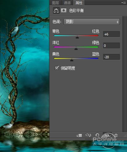This screenshot has width=127, height=152.
Task: Delete adjustment layer trash icon
Action: (x=116, y=135)
